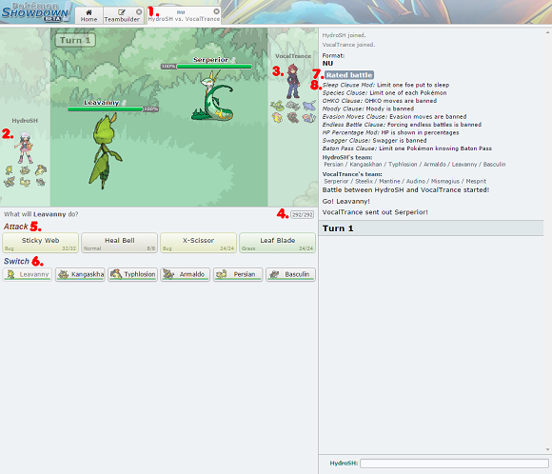This screenshot has height=474, width=552.
Task: Switch to Armaldo
Action: pyautogui.click(x=186, y=274)
